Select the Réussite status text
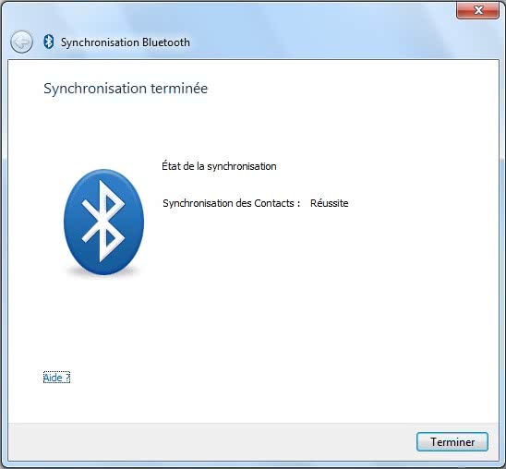Screen dimensions: 506x469 (x=329, y=203)
